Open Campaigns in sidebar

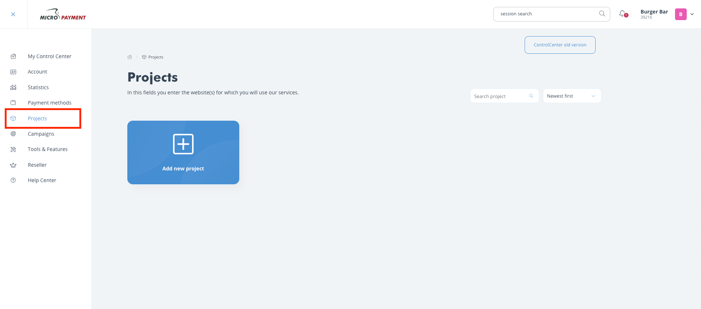pos(41,134)
